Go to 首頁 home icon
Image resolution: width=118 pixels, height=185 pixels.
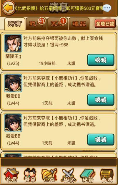(x=11, y=175)
